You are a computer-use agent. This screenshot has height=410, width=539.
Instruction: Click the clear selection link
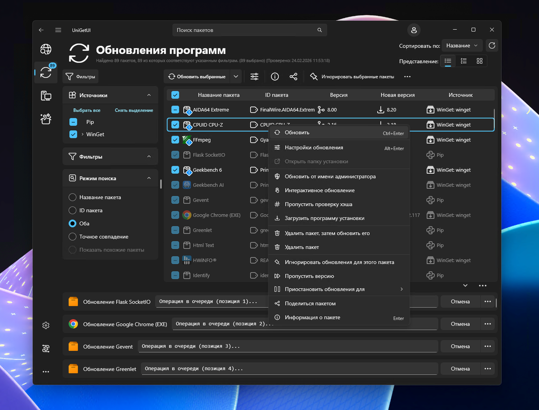[x=134, y=110]
